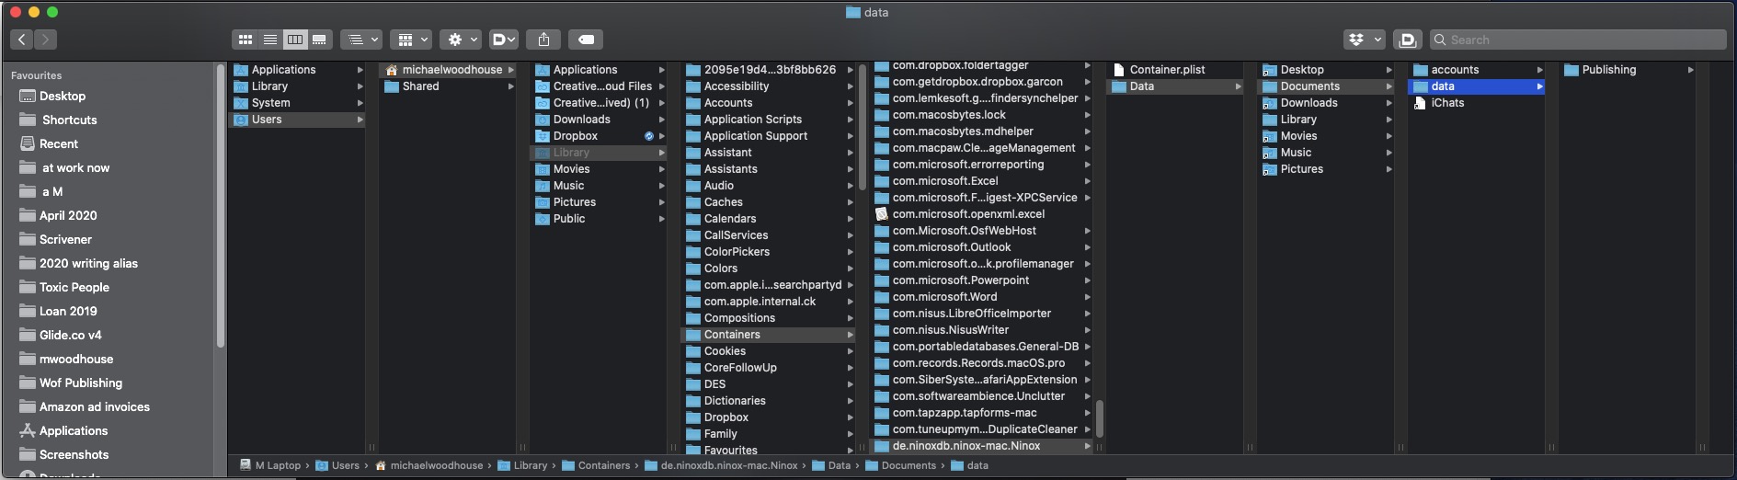Viewport: 1737px width, 480px height.
Task: Expand the Publishing folder arrow
Action: tap(1690, 71)
